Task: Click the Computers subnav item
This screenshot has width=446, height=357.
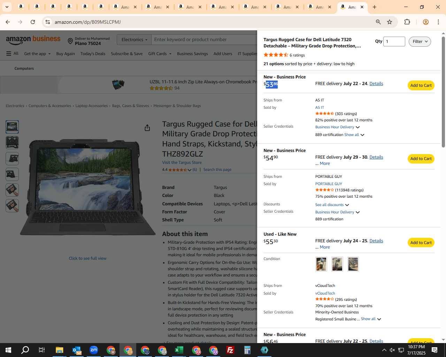Action: pos(24,68)
